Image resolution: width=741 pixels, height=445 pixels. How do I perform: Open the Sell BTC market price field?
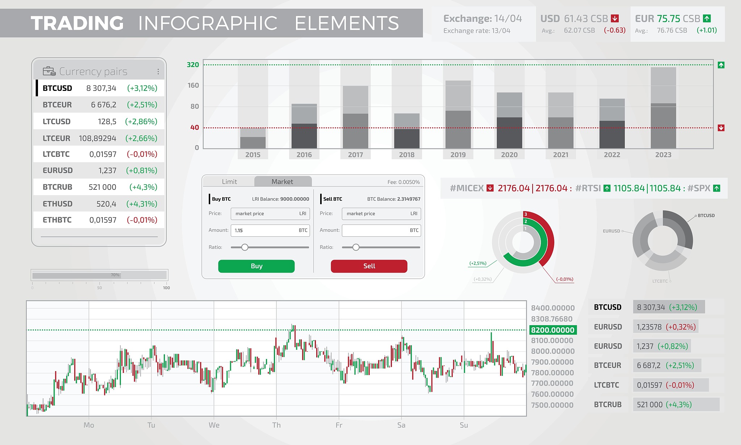pos(381,214)
